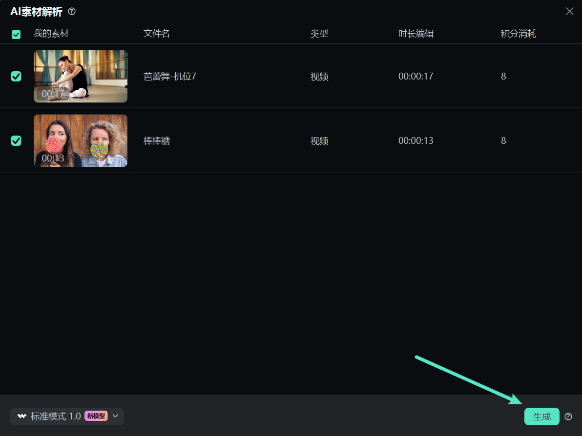582x436 pixels.
Task: Click the 视频 type cell for 棒棒糖
Action: pos(319,141)
